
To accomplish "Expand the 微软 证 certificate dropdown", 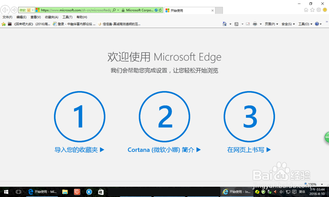I will pyautogui.click(x=33, y=10).
